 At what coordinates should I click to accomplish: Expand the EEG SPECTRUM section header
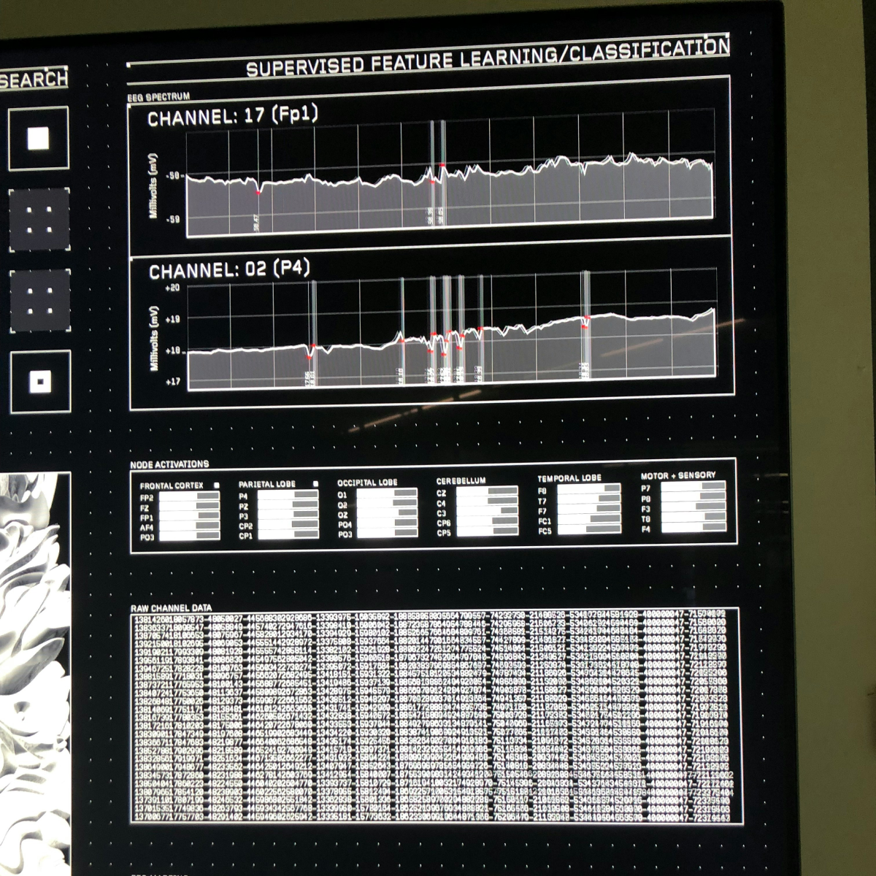tap(158, 96)
